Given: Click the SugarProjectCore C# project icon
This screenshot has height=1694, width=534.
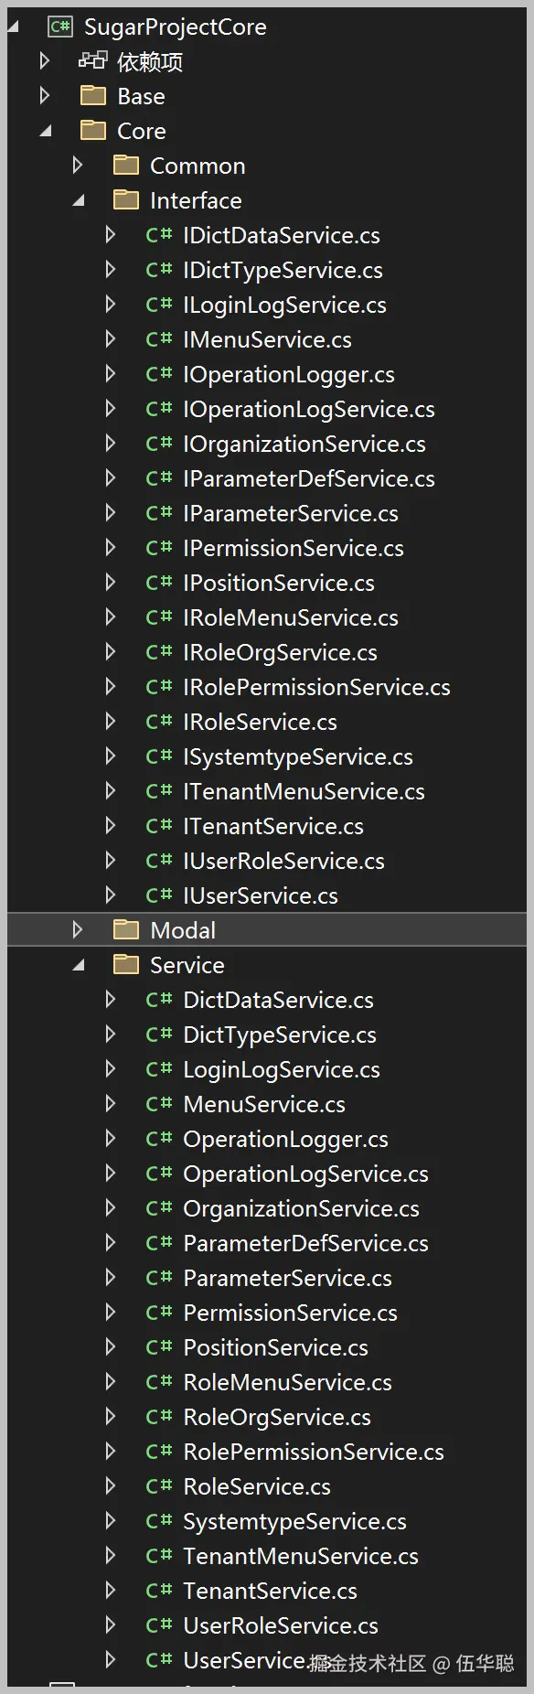Looking at the screenshot, I should pyautogui.click(x=60, y=27).
